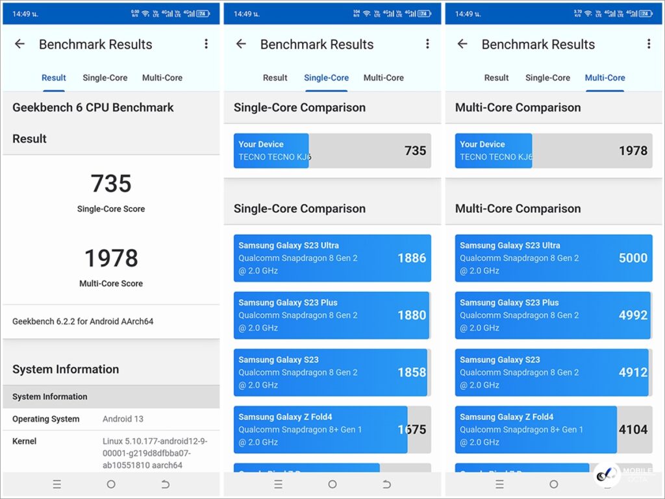Tap 'Single-Core Comparison' heading above Samsung list

coord(299,208)
